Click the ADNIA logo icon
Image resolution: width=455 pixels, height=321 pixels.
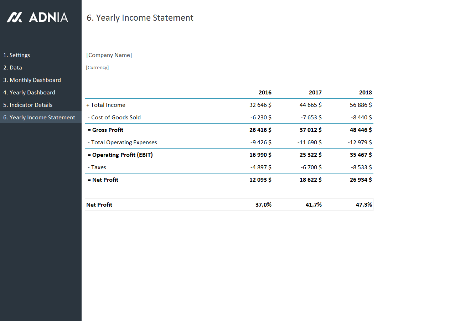pos(15,17)
